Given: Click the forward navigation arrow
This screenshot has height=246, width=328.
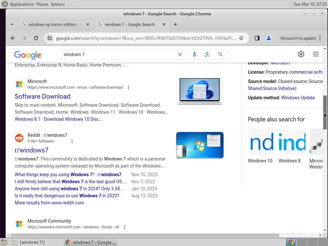Looking at the screenshot, I should tap(24, 38).
